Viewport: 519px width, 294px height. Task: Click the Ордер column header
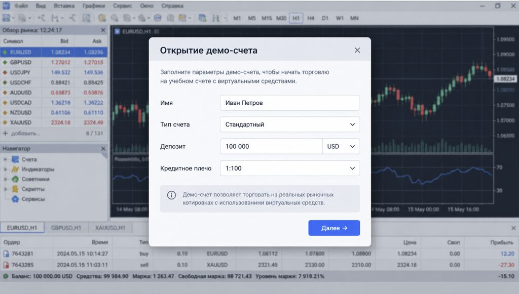[x=12, y=242]
